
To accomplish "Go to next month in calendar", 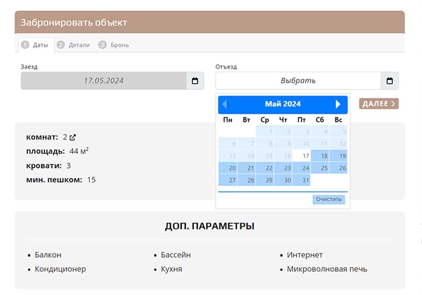I will point(338,105).
